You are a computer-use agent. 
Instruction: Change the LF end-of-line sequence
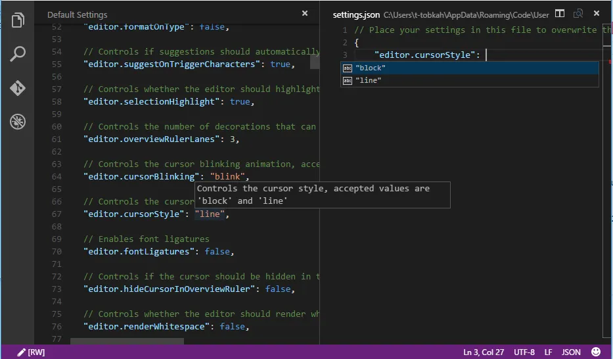548,352
